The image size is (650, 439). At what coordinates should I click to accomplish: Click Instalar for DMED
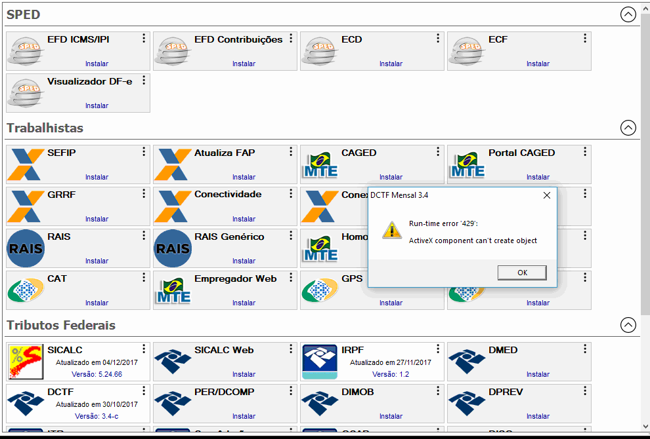point(538,374)
